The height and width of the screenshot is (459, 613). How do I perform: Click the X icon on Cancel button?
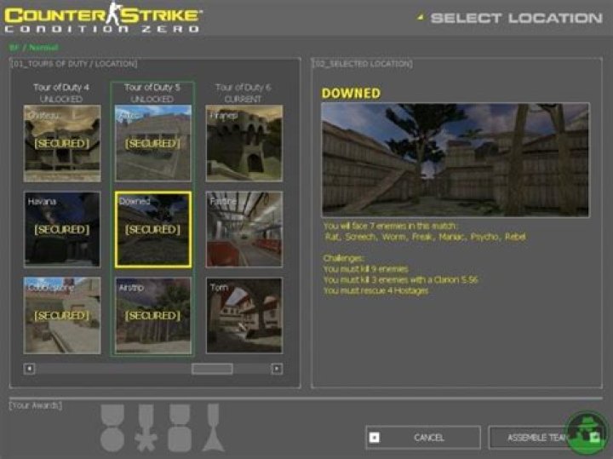[375, 438]
